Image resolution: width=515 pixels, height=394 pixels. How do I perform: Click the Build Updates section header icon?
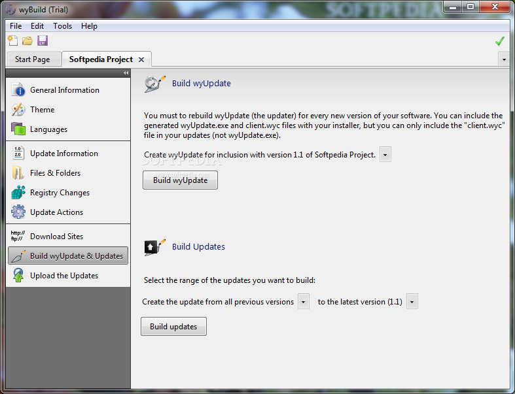click(154, 247)
